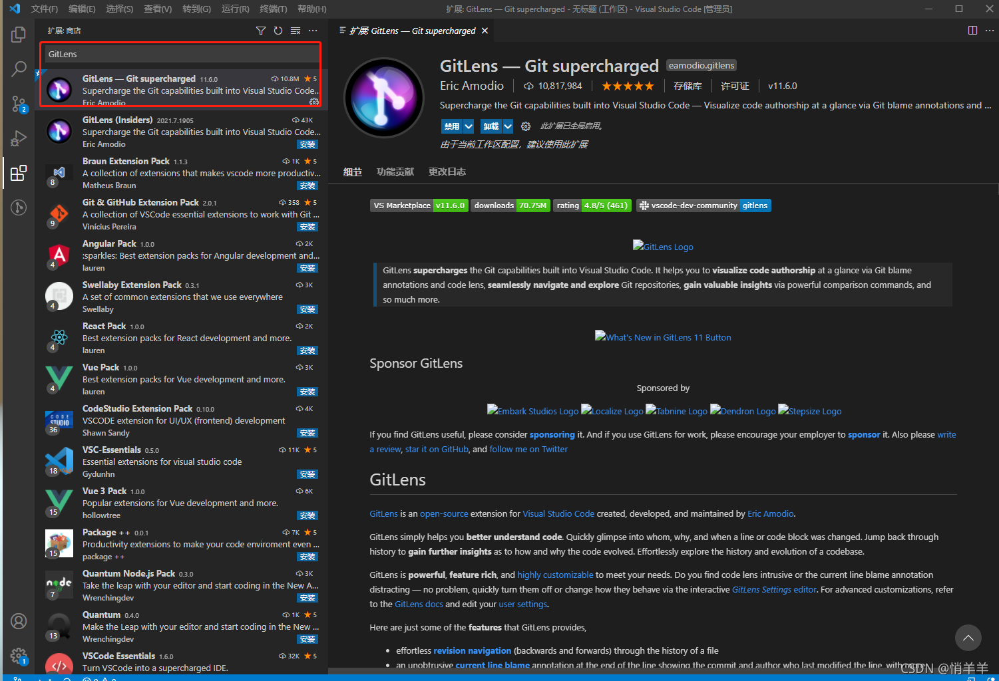Open the 存储库 repository link
This screenshot has width=999, height=681.
(x=688, y=86)
